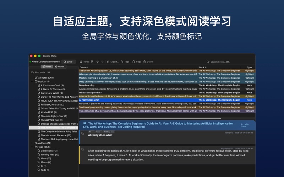Switch to the Words tab
284x177 pixels.
(60, 67)
